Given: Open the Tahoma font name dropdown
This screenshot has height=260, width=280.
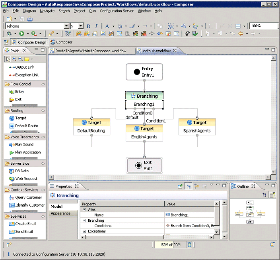Looking at the screenshot, I should pos(67,26).
